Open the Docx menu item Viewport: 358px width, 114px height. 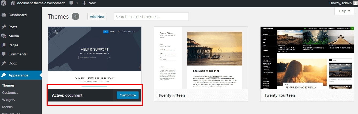(x=13, y=63)
